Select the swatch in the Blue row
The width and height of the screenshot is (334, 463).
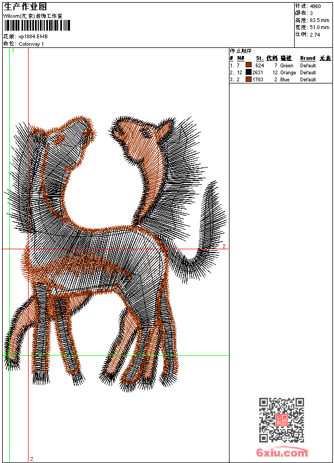pyautogui.click(x=248, y=79)
